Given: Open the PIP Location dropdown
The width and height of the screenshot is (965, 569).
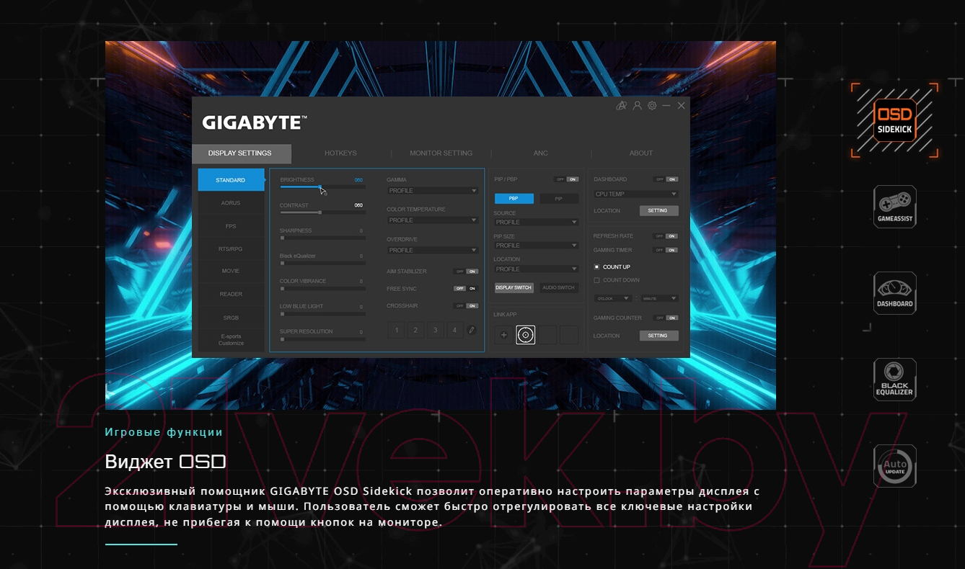Looking at the screenshot, I should pos(536,269).
